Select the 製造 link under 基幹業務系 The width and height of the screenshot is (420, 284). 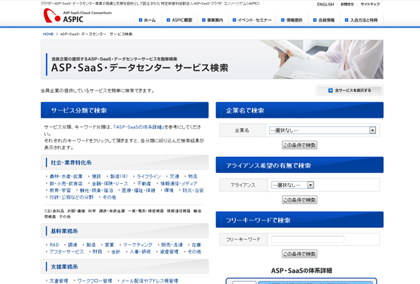(91, 245)
